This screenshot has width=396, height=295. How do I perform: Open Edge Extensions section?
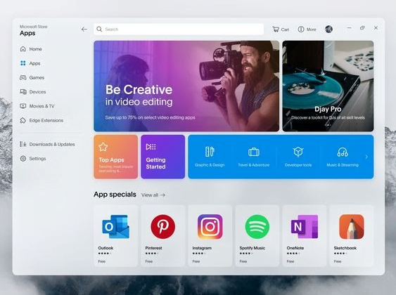click(41, 121)
